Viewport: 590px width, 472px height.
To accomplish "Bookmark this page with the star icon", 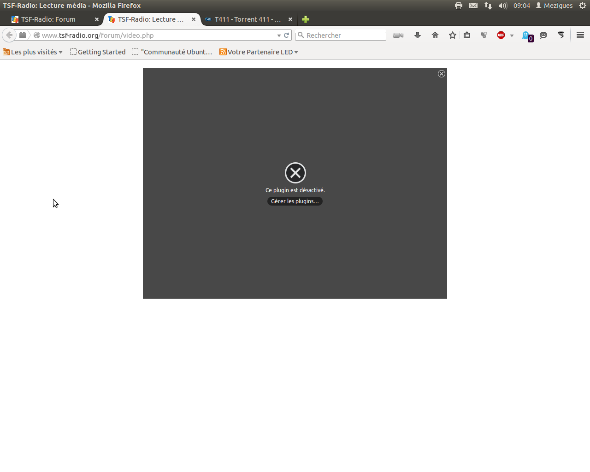I will pos(453,35).
